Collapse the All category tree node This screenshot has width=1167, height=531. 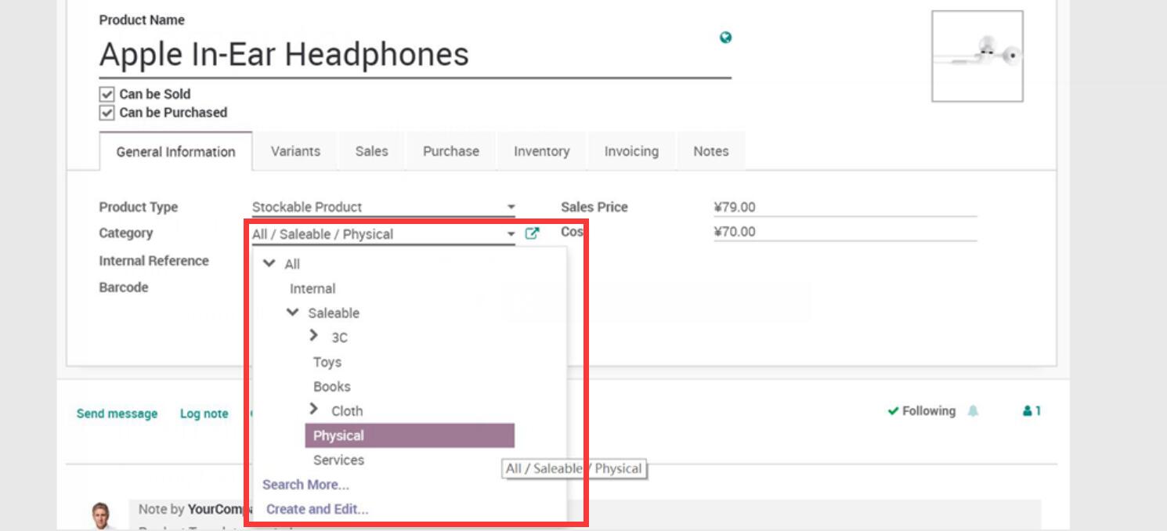(x=269, y=264)
